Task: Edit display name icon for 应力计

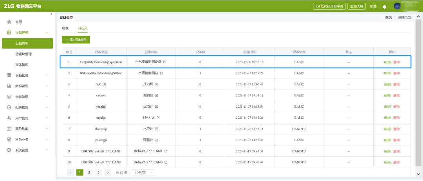Action: coord(157,107)
